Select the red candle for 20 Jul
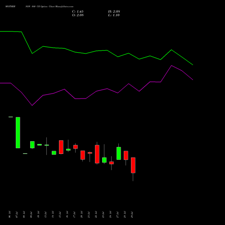 pyautogui.click(x=83, y=155)
